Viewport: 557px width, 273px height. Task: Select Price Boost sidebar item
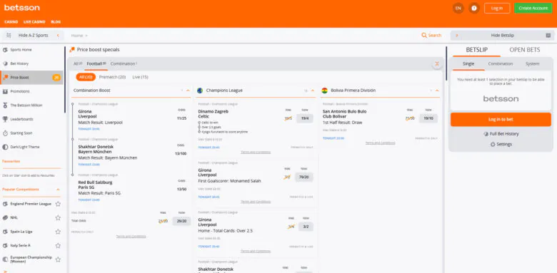click(x=31, y=77)
